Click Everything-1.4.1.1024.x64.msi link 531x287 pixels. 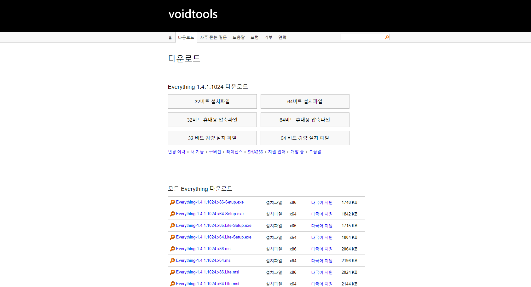pos(204,261)
